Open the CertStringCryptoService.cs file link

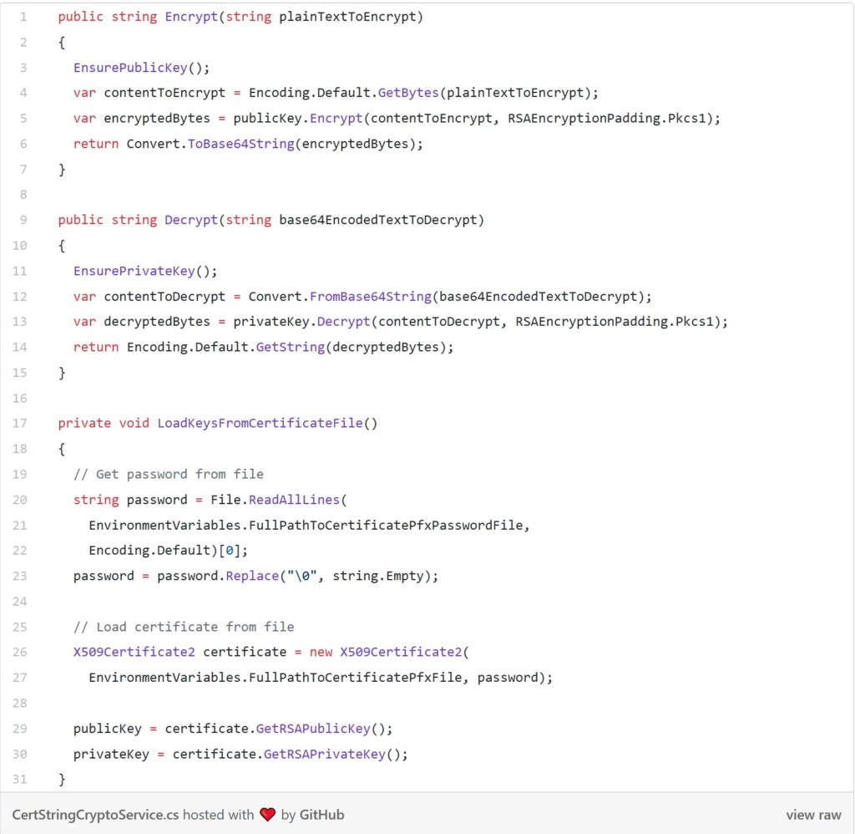[x=95, y=815]
